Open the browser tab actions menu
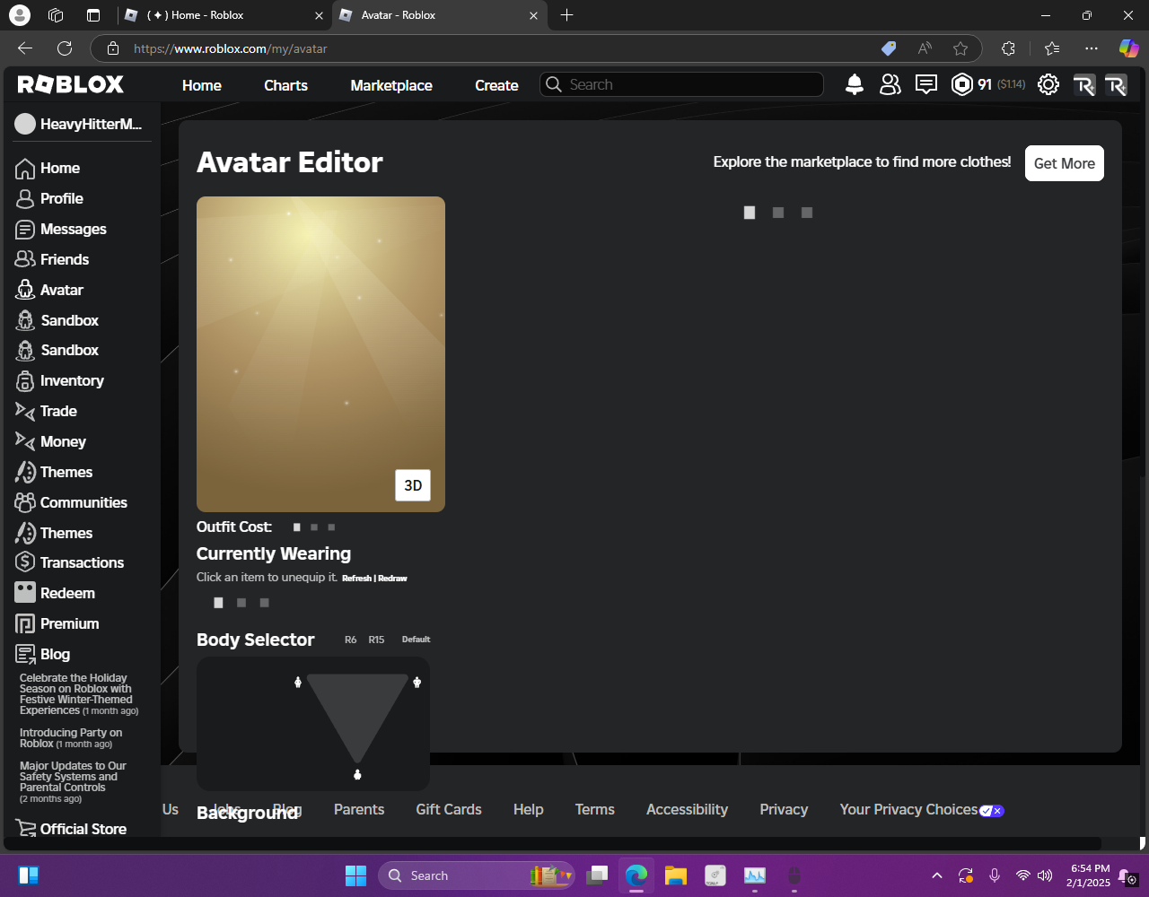 [93, 15]
